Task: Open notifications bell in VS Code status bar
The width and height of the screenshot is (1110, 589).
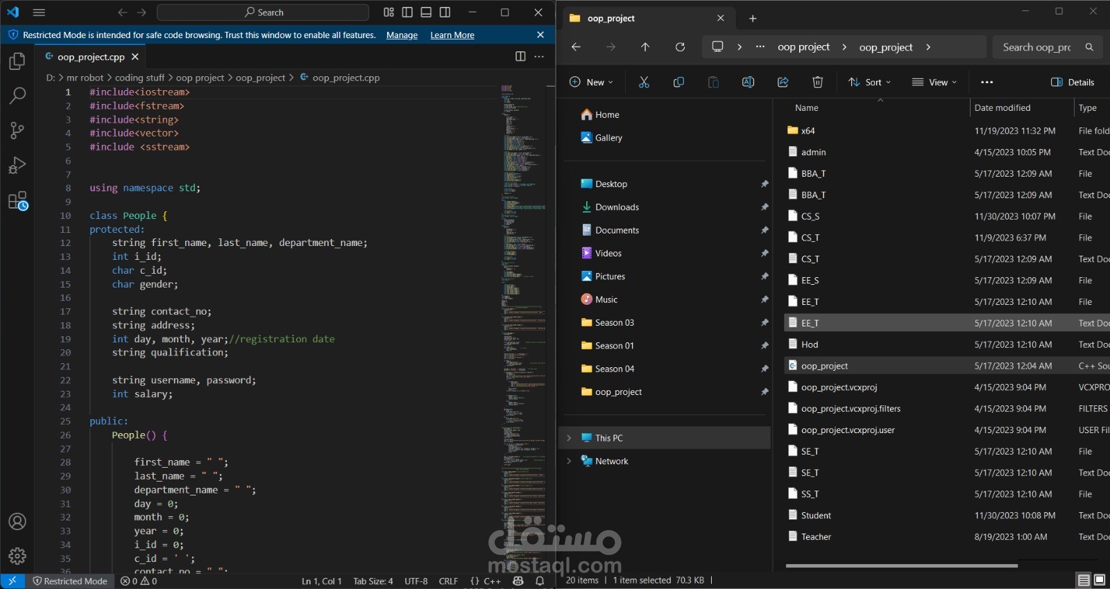Action: pyautogui.click(x=540, y=581)
